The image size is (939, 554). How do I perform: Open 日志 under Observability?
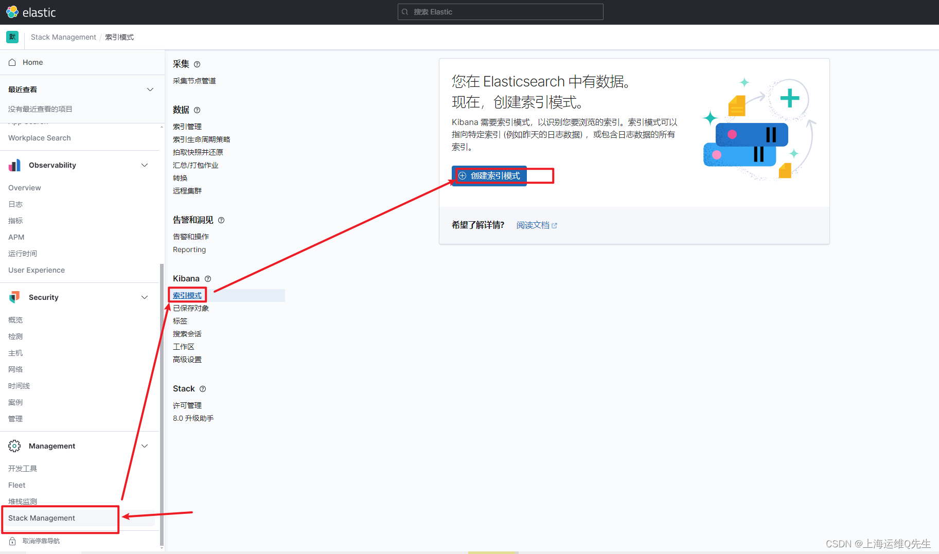15,204
